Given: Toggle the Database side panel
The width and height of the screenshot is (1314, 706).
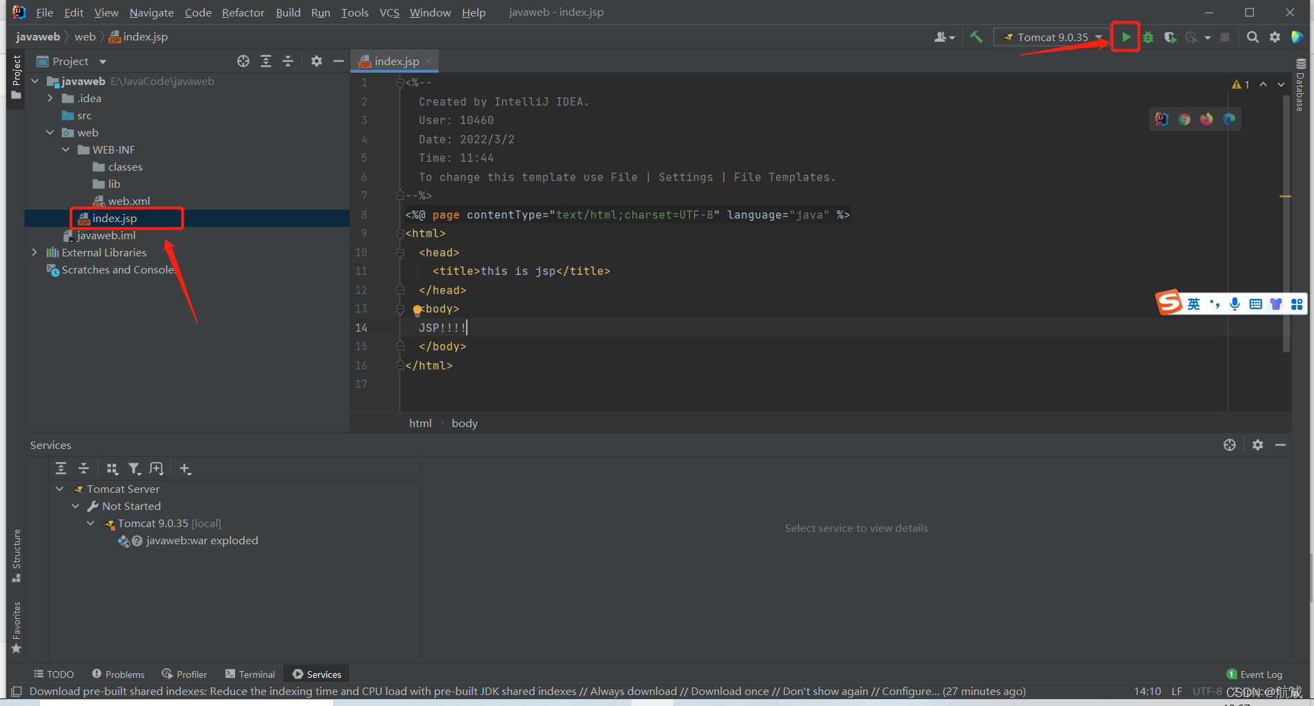Looking at the screenshot, I should (x=1300, y=85).
